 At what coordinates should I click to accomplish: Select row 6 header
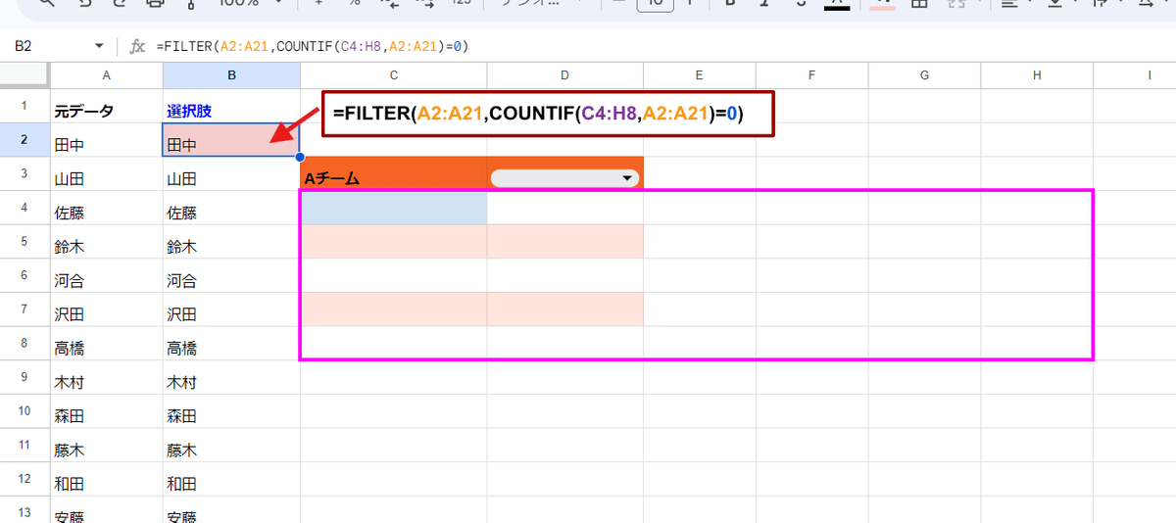pos(25,275)
